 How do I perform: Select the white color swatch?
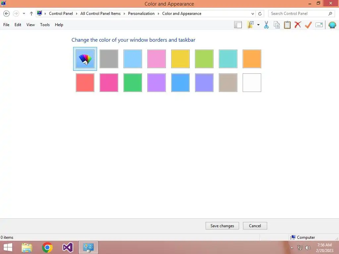252,83
